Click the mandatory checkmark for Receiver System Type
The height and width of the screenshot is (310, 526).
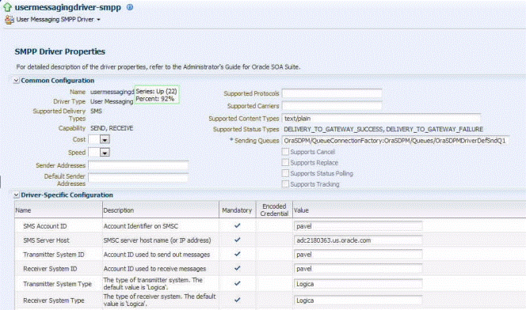pos(237,300)
